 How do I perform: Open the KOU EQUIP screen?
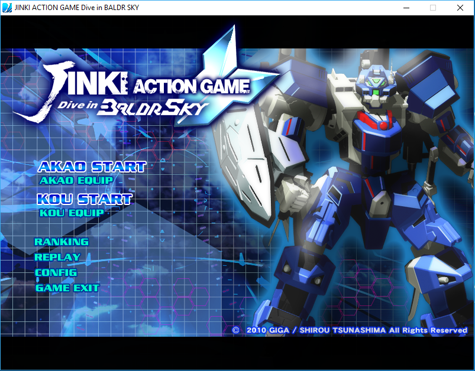tap(72, 213)
